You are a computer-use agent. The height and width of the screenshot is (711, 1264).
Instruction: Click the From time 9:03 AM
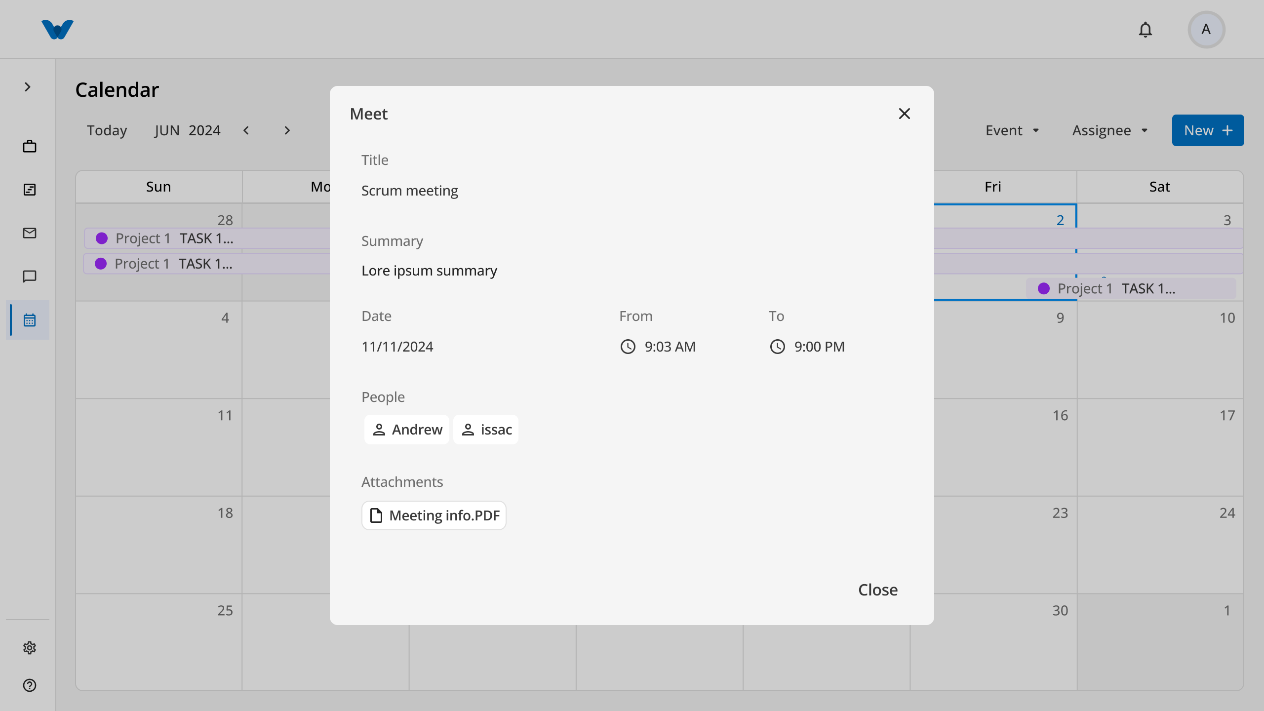point(658,347)
